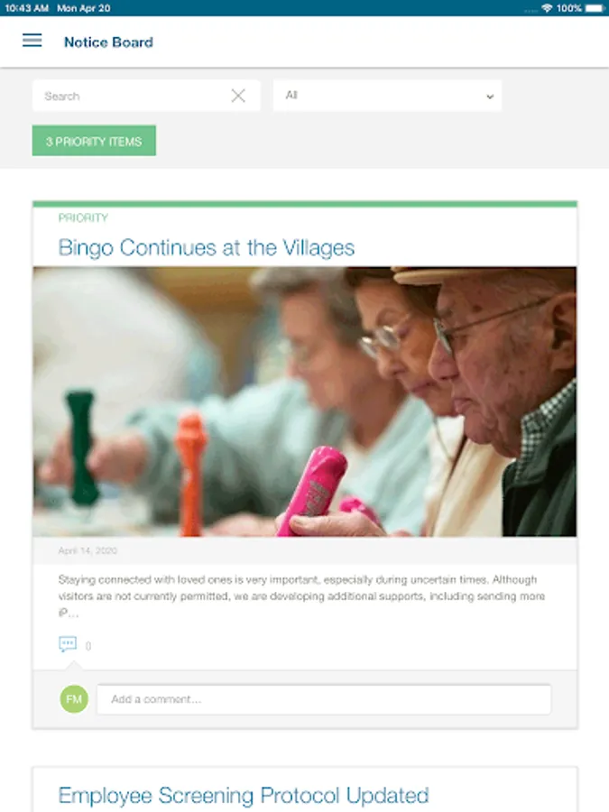Click the Notice Board title

[109, 42]
